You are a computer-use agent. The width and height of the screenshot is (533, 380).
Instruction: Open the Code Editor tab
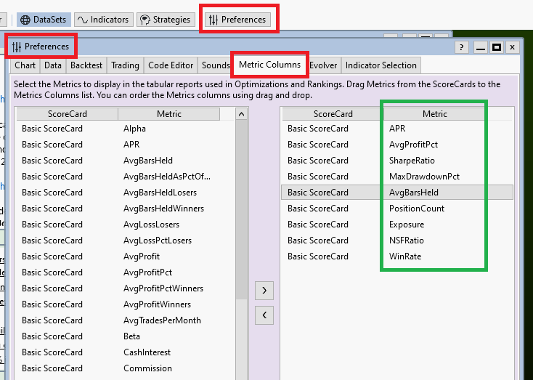(x=170, y=65)
